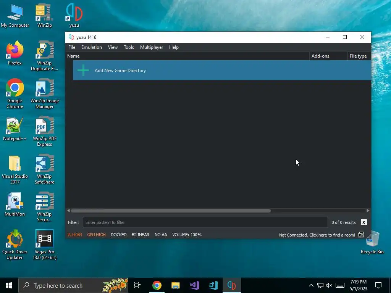Click the muted volume tray icon

click(x=329, y=285)
